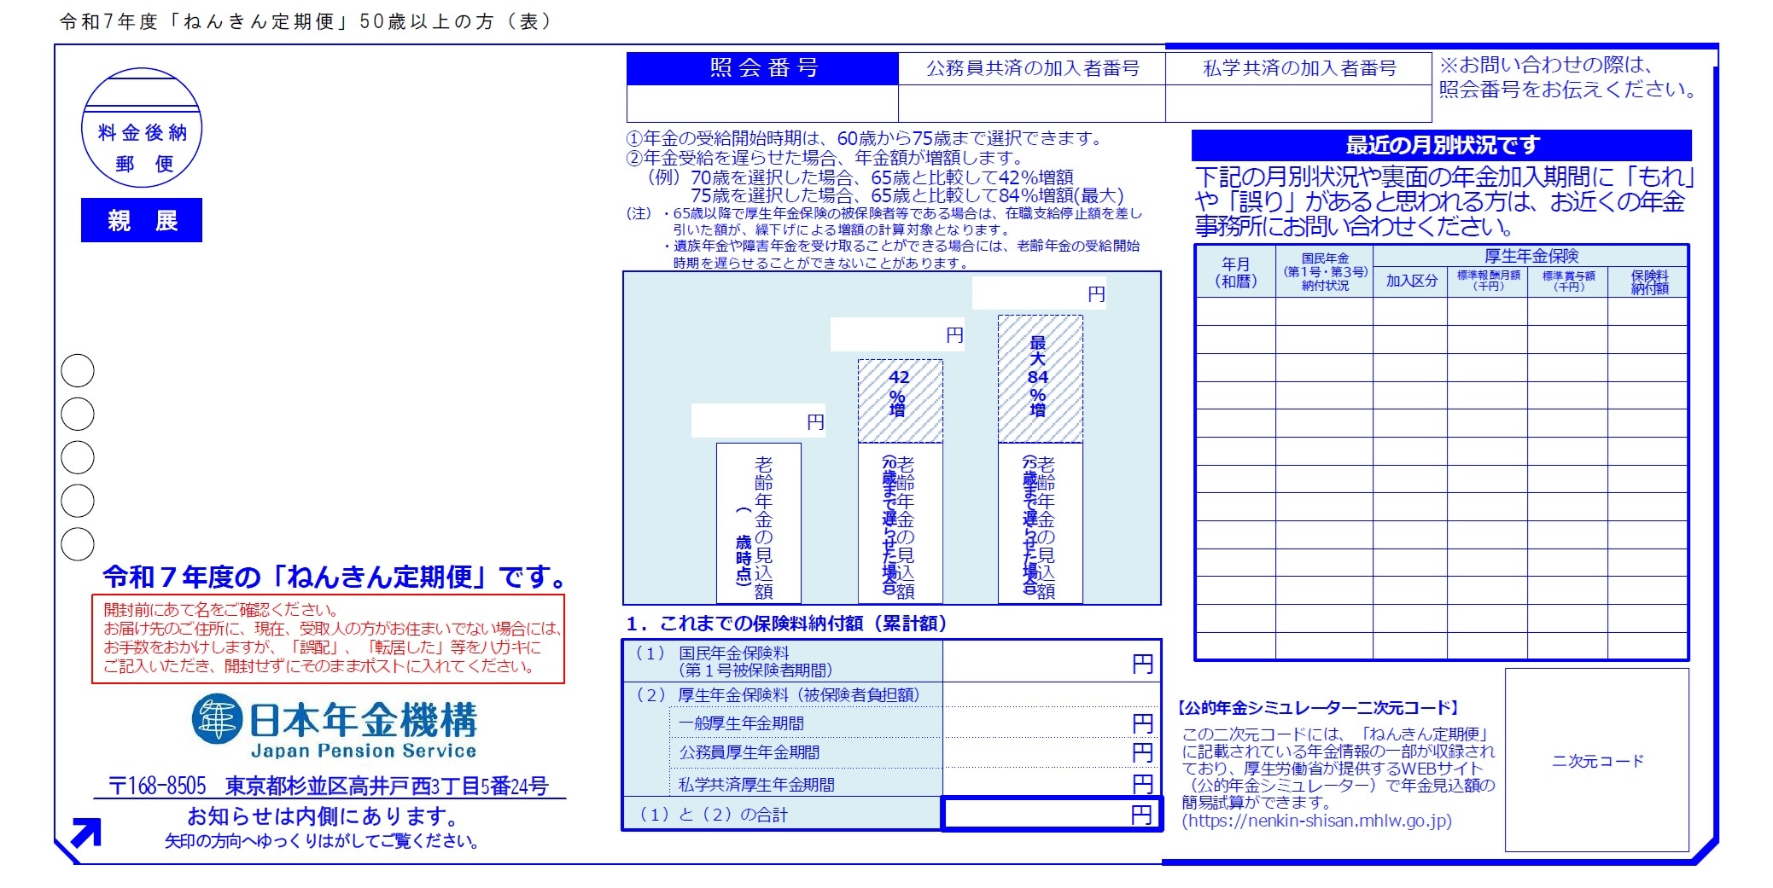The height and width of the screenshot is (888, 1773).
Task: Select the topmost empty circle on left edge
Action: (78, 371)
